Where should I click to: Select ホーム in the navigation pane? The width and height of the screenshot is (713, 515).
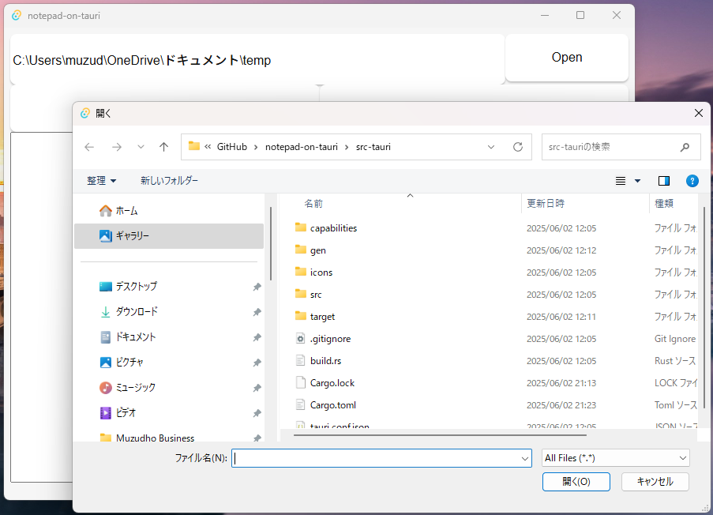pyautogui.click(x=169, y=211)
